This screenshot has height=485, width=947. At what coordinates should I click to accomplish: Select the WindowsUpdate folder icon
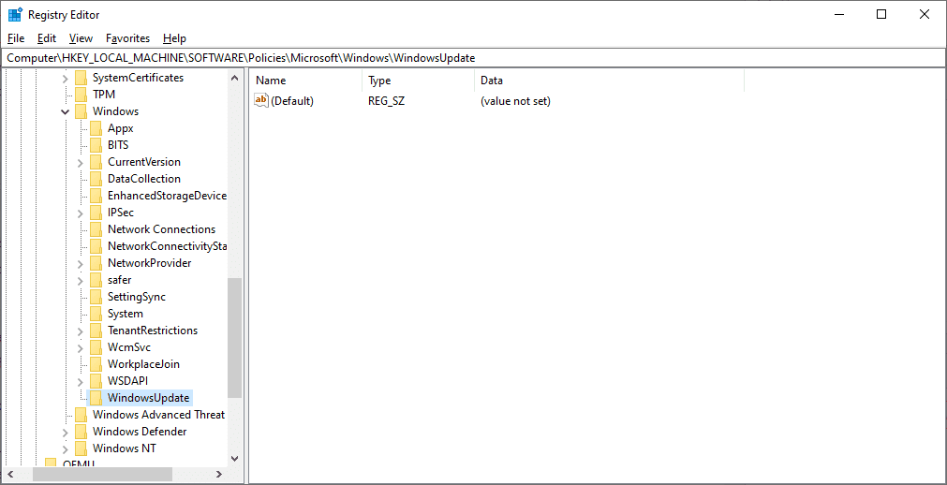[x=96, y=399]
